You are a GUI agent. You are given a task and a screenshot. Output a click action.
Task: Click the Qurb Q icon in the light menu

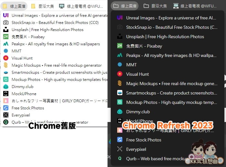6,122
